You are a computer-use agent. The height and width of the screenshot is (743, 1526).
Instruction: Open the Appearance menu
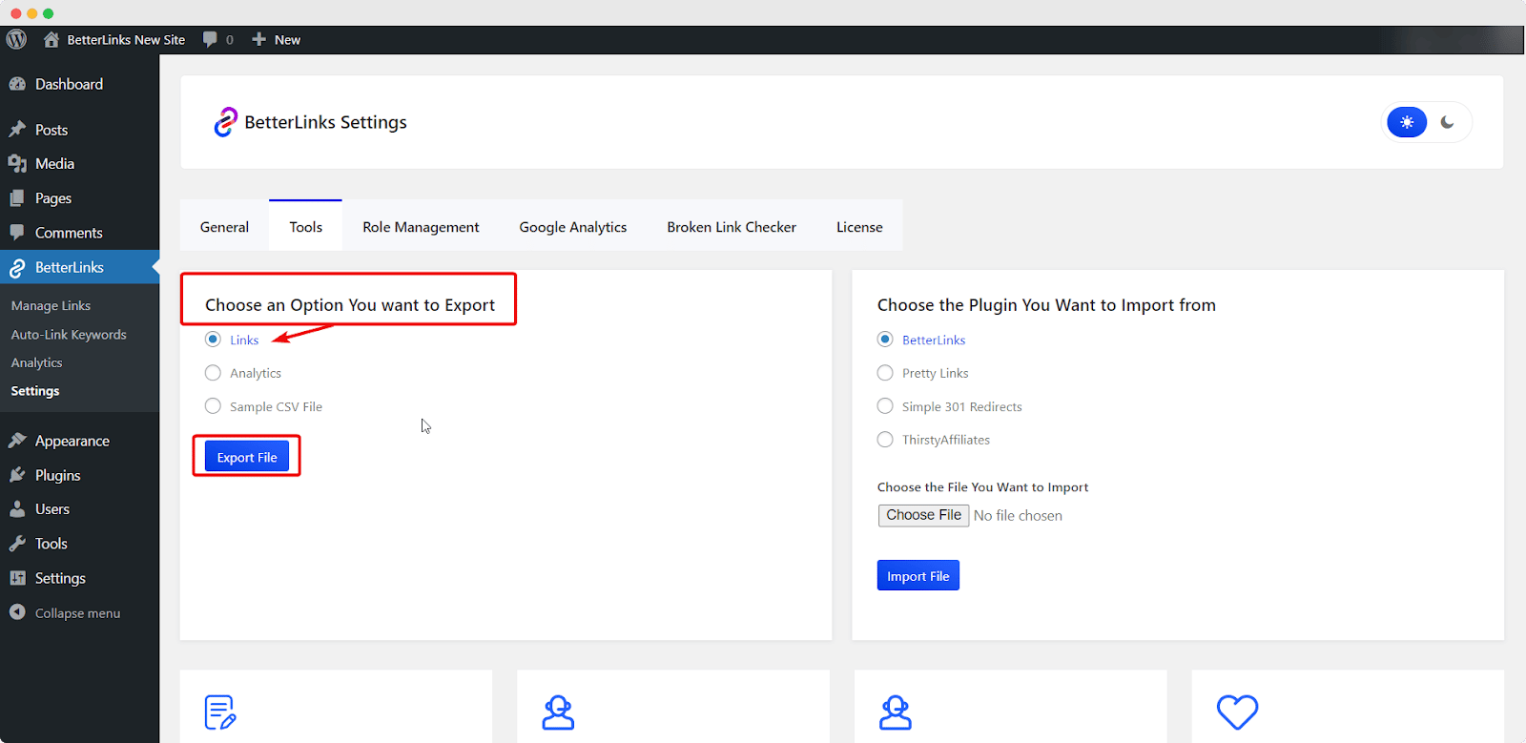pyautogui.click(x=79, y=441)
